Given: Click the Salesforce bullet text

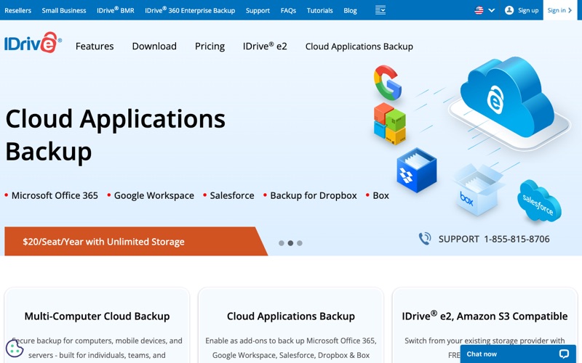Looking at the screenshot, I should tap(232, 195).
